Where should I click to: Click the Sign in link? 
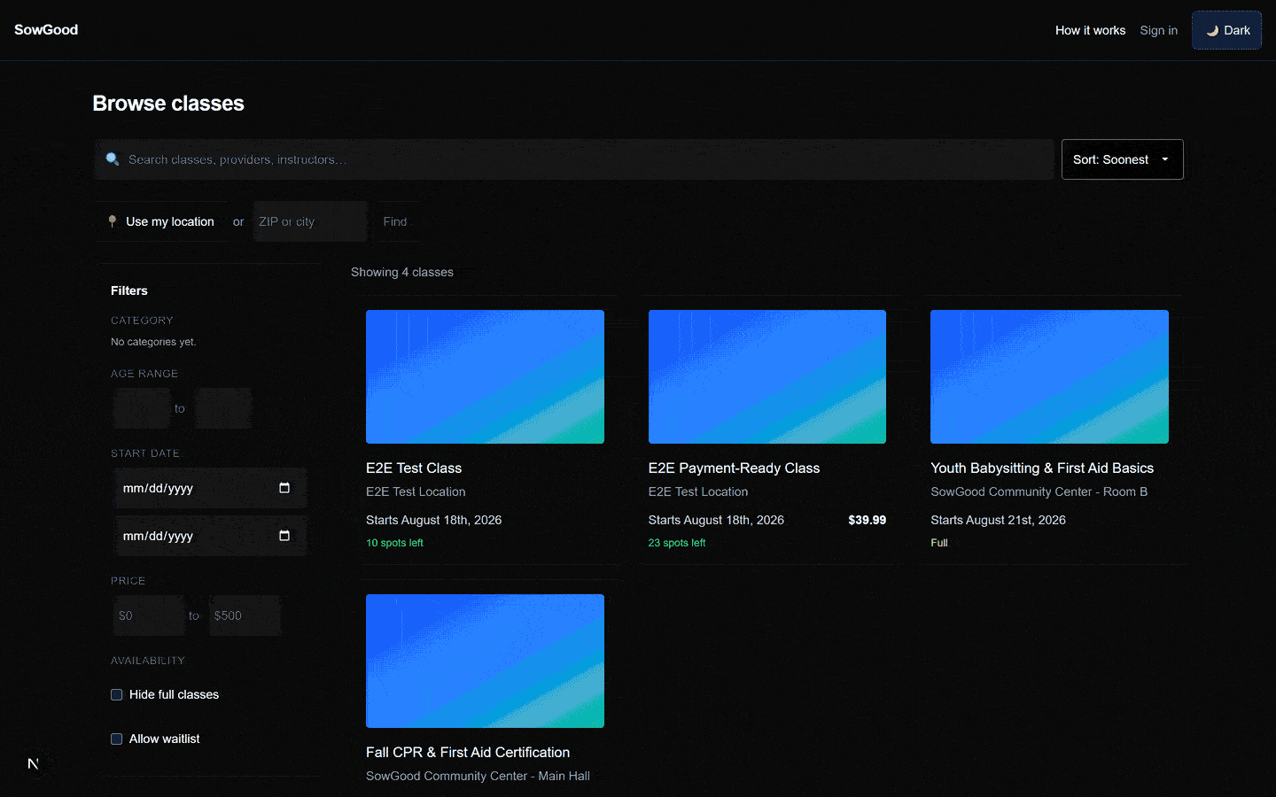[x=1158, y=30]
